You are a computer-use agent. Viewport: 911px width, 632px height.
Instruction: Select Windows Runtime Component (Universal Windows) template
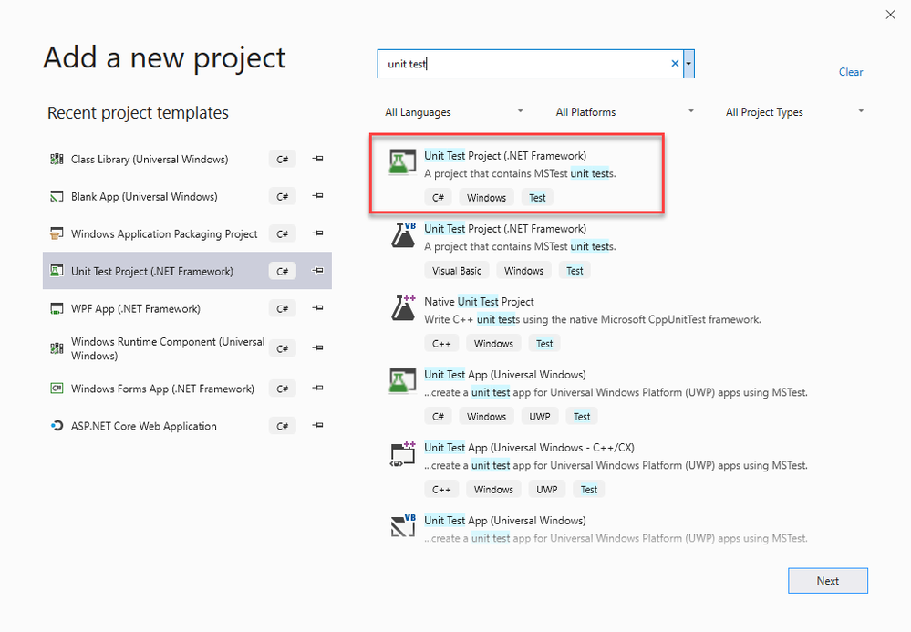click(187, 348)
